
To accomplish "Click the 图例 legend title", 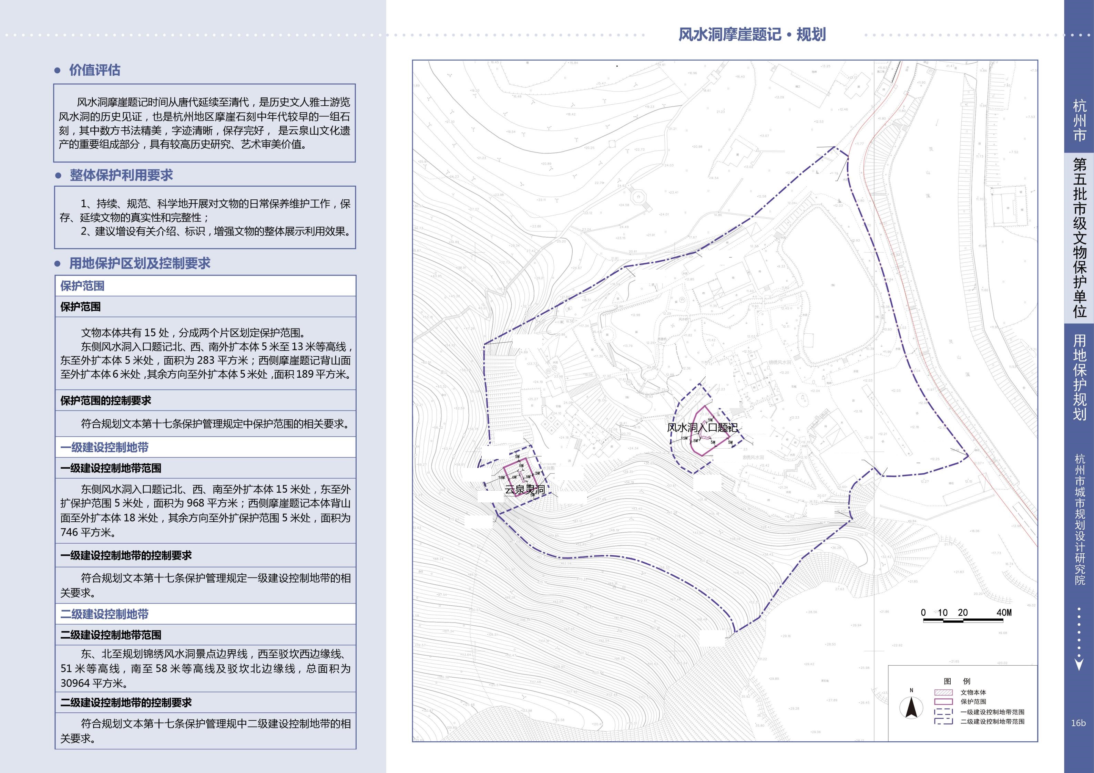I will [x=957, y=681].
